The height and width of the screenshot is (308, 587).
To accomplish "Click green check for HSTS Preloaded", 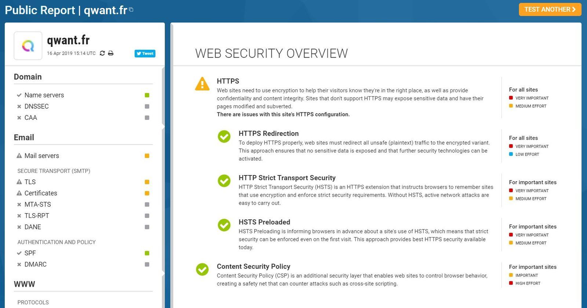I will pyautogui.click(x=224, y=225).
